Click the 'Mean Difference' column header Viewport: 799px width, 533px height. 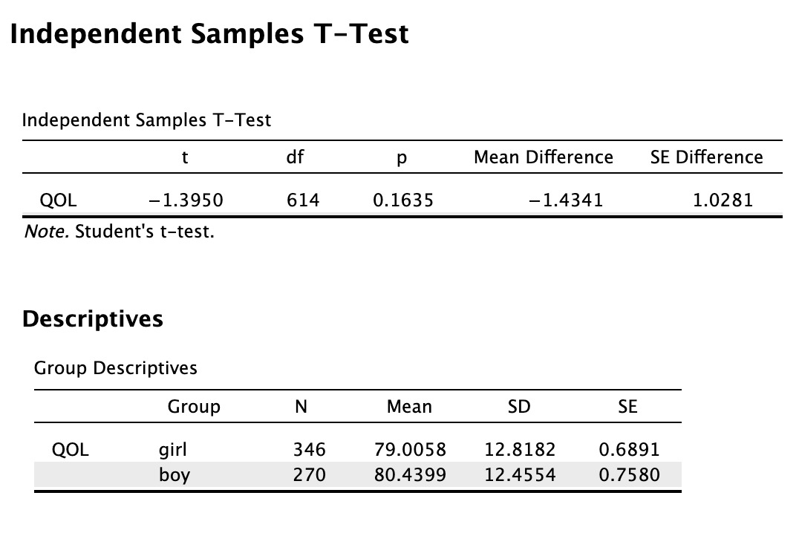(x=544, y=157)
